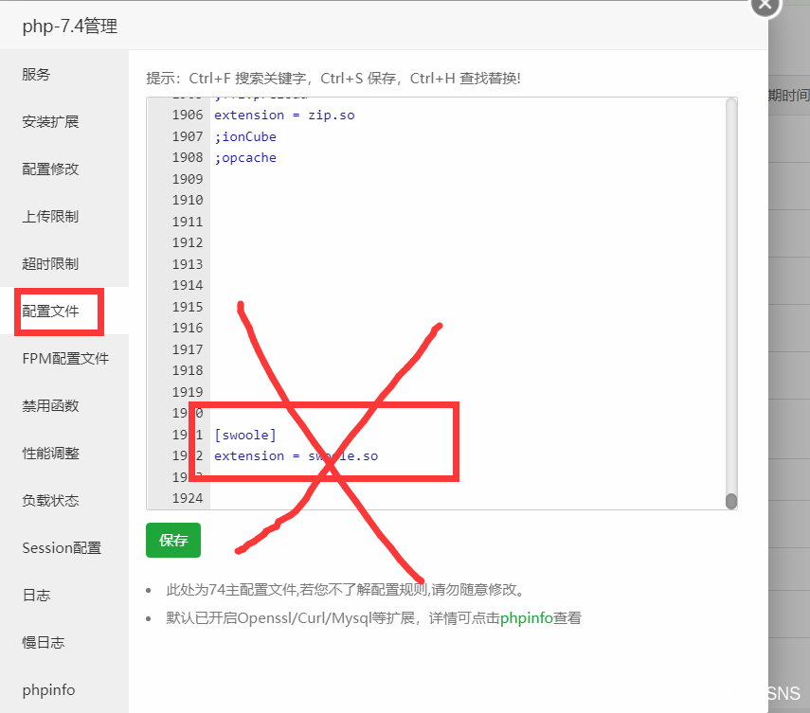The height and width of the screenshot is (713, 810).
Task: Open 性能调整 settings
Action: (x=50, y=454)
